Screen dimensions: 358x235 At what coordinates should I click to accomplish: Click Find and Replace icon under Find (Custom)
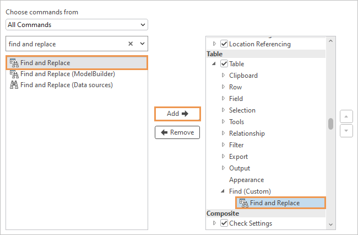point(243,203)
